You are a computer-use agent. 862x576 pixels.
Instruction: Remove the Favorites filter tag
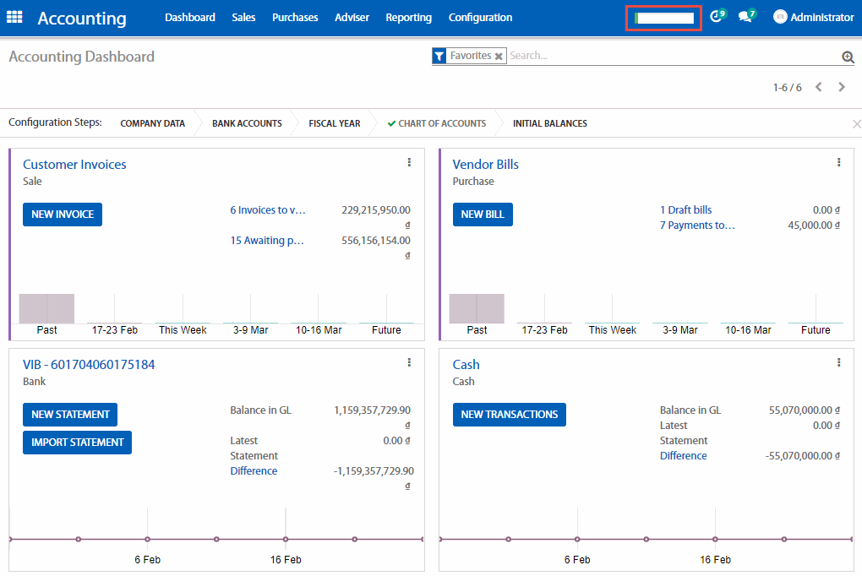499,57
